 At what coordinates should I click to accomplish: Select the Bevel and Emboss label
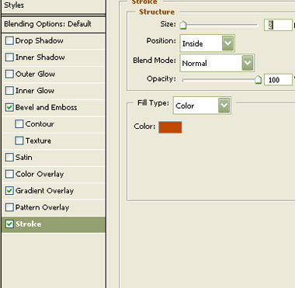click(47, 107)
